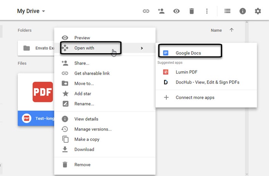Open the settings gear menu
This screenshot has width=269, height=176.
(x=258, y=11)
